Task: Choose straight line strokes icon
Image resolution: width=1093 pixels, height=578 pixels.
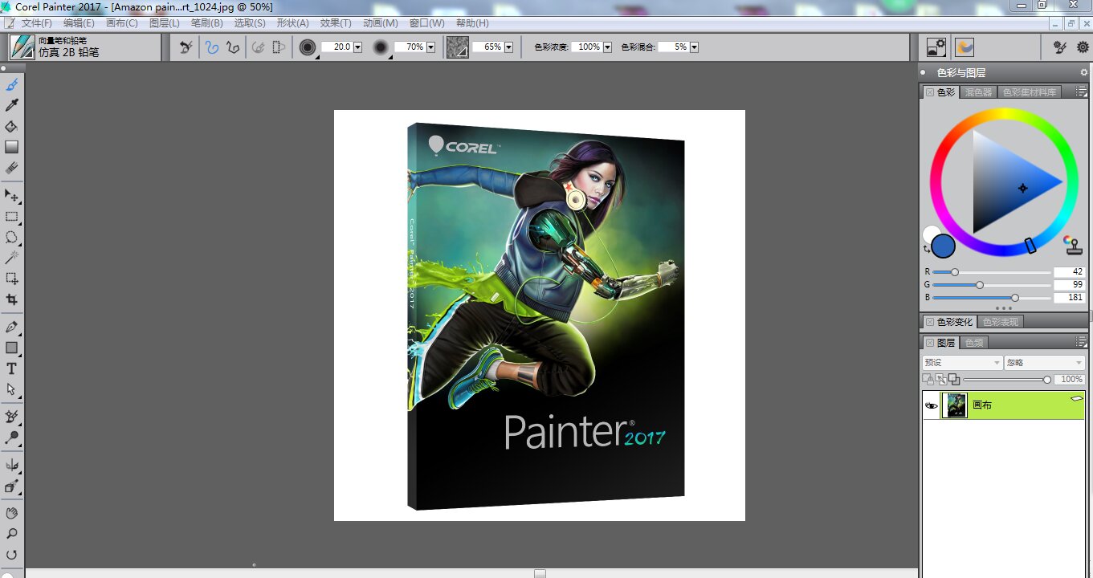Action: [x=233, y=47]
